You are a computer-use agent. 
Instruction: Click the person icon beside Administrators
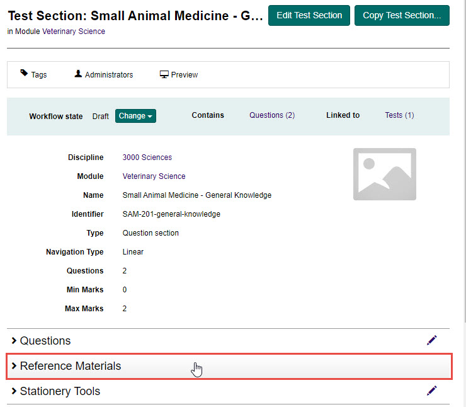[78, 74]
